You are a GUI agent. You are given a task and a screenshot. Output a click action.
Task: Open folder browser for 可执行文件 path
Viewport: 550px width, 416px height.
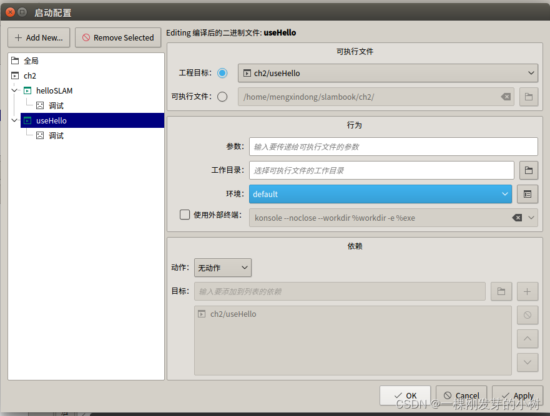(x=528, y=97)
